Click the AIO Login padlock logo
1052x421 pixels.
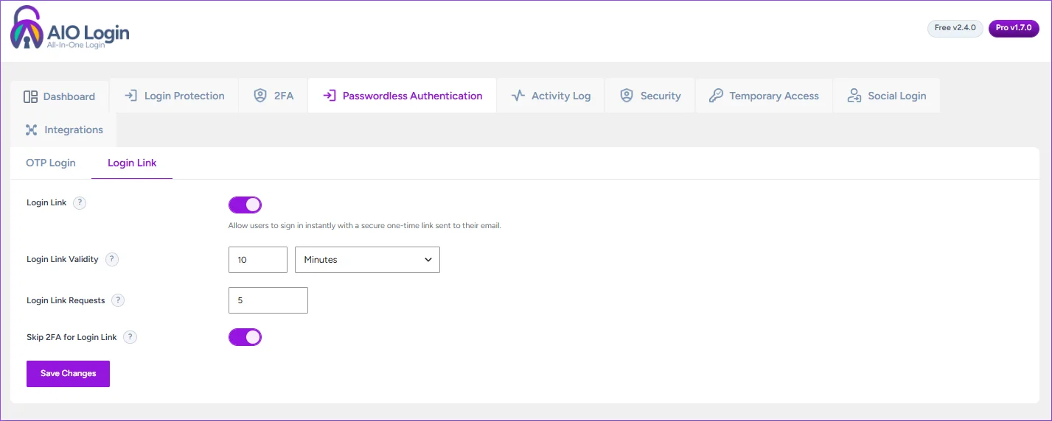[27, 28]
